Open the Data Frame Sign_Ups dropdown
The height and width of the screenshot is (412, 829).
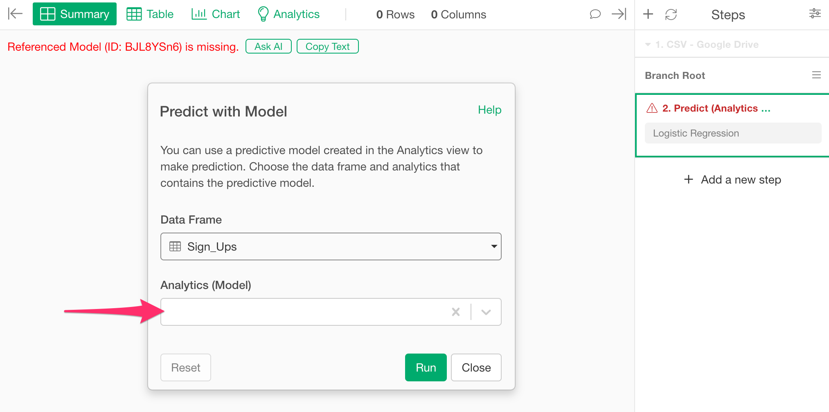coord(331,246)
